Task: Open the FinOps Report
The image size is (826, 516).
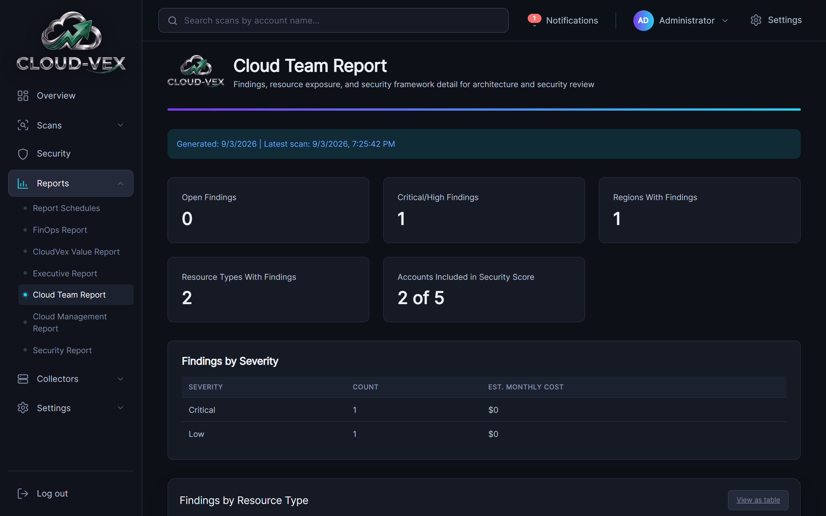Action: pyautogui.click(x=60, y=230)
